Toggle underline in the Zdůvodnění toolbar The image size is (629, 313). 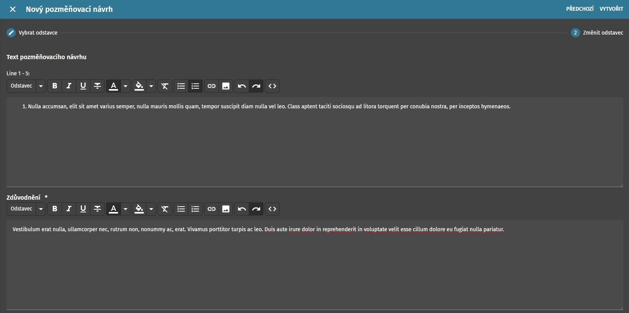pos(83,209)
